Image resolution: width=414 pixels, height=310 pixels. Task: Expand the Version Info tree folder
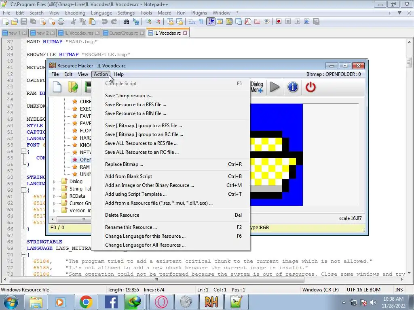(55, 211)
